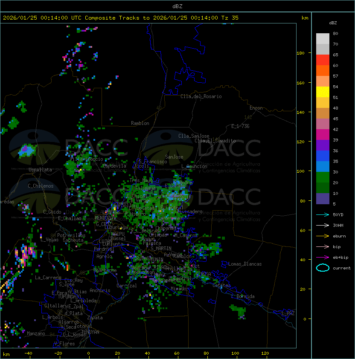
Task: Pick the light gray top scale swatch
Action: [x=323, y=39]
